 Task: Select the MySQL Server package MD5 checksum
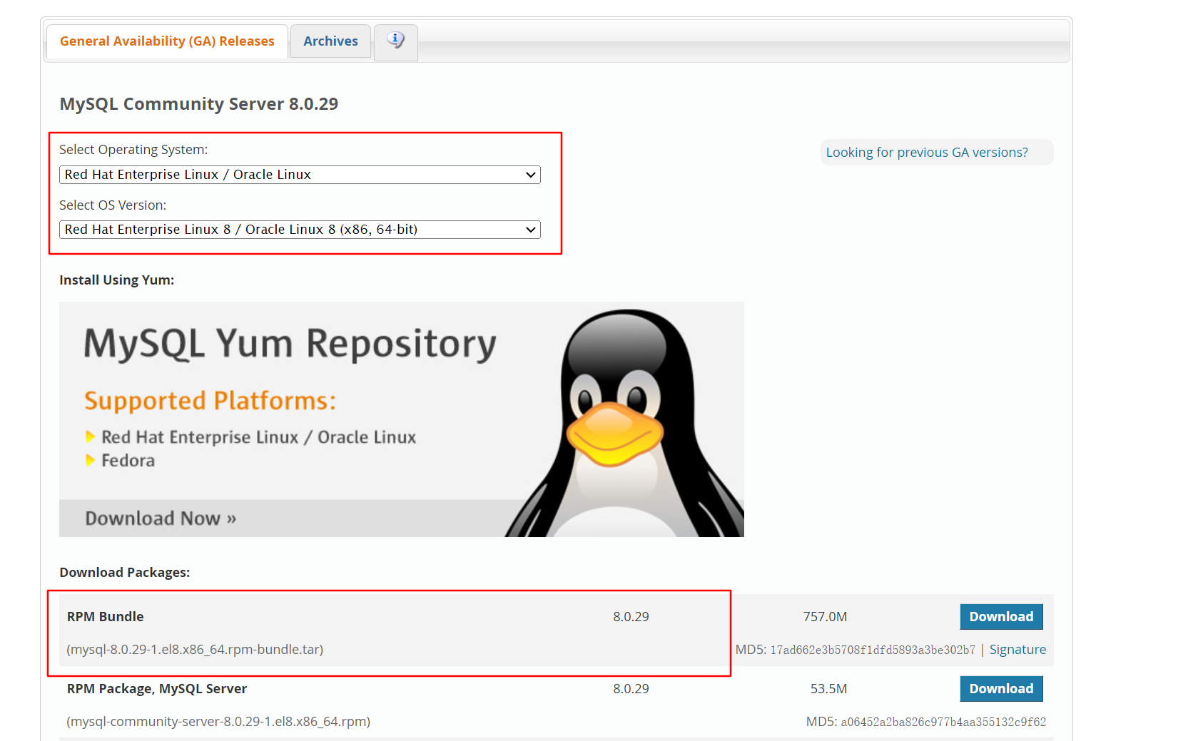tap(943, 722)
